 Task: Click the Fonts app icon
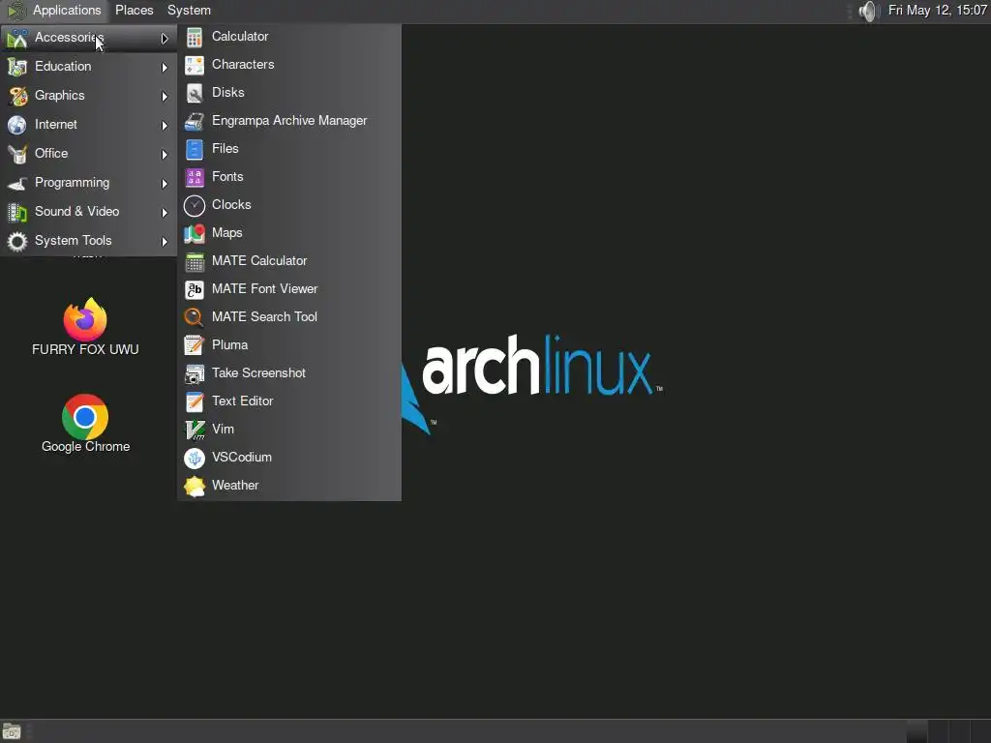194,178
